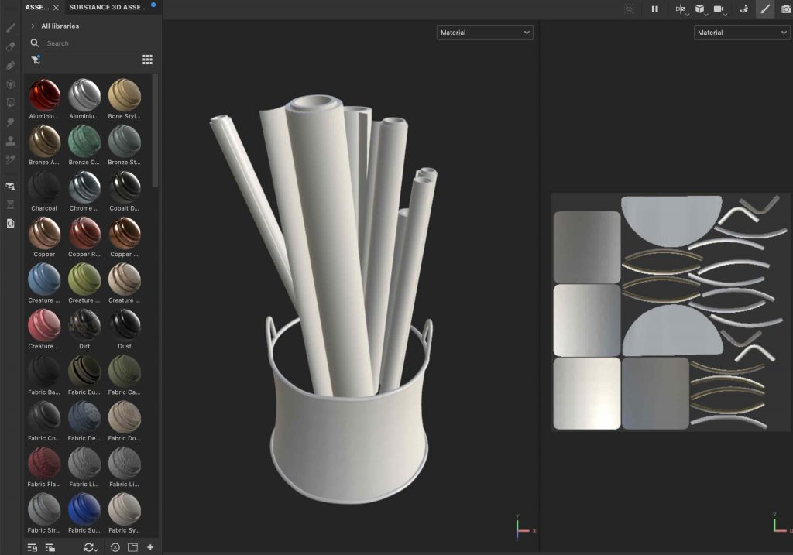Click the camera view mode button

[719, 9]
